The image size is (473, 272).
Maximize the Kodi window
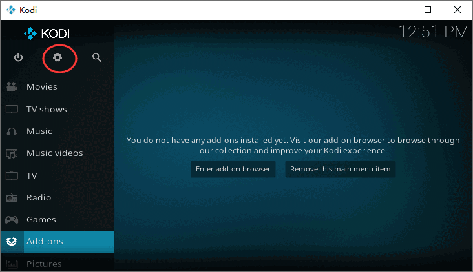pos(428,10)
